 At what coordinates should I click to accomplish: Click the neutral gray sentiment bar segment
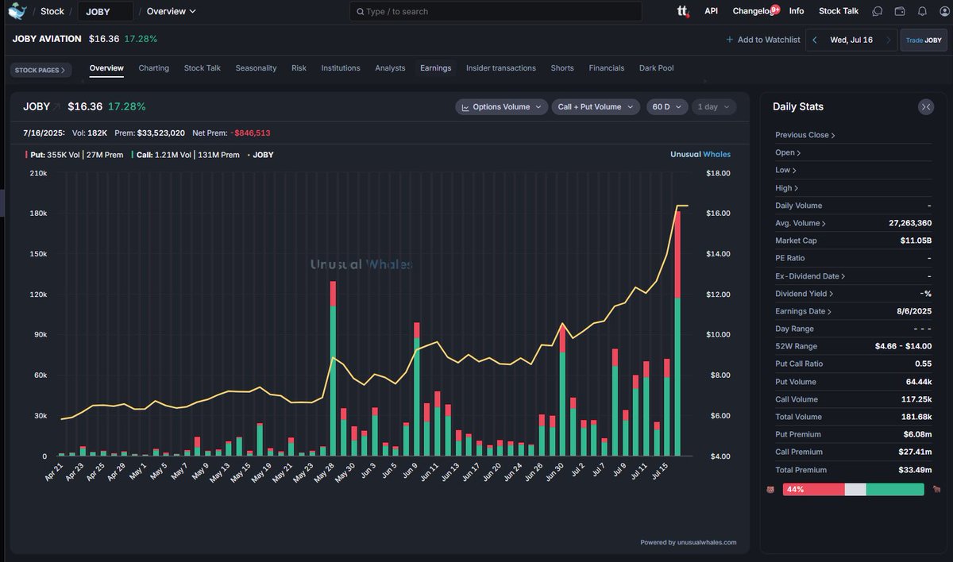point(855,490)
